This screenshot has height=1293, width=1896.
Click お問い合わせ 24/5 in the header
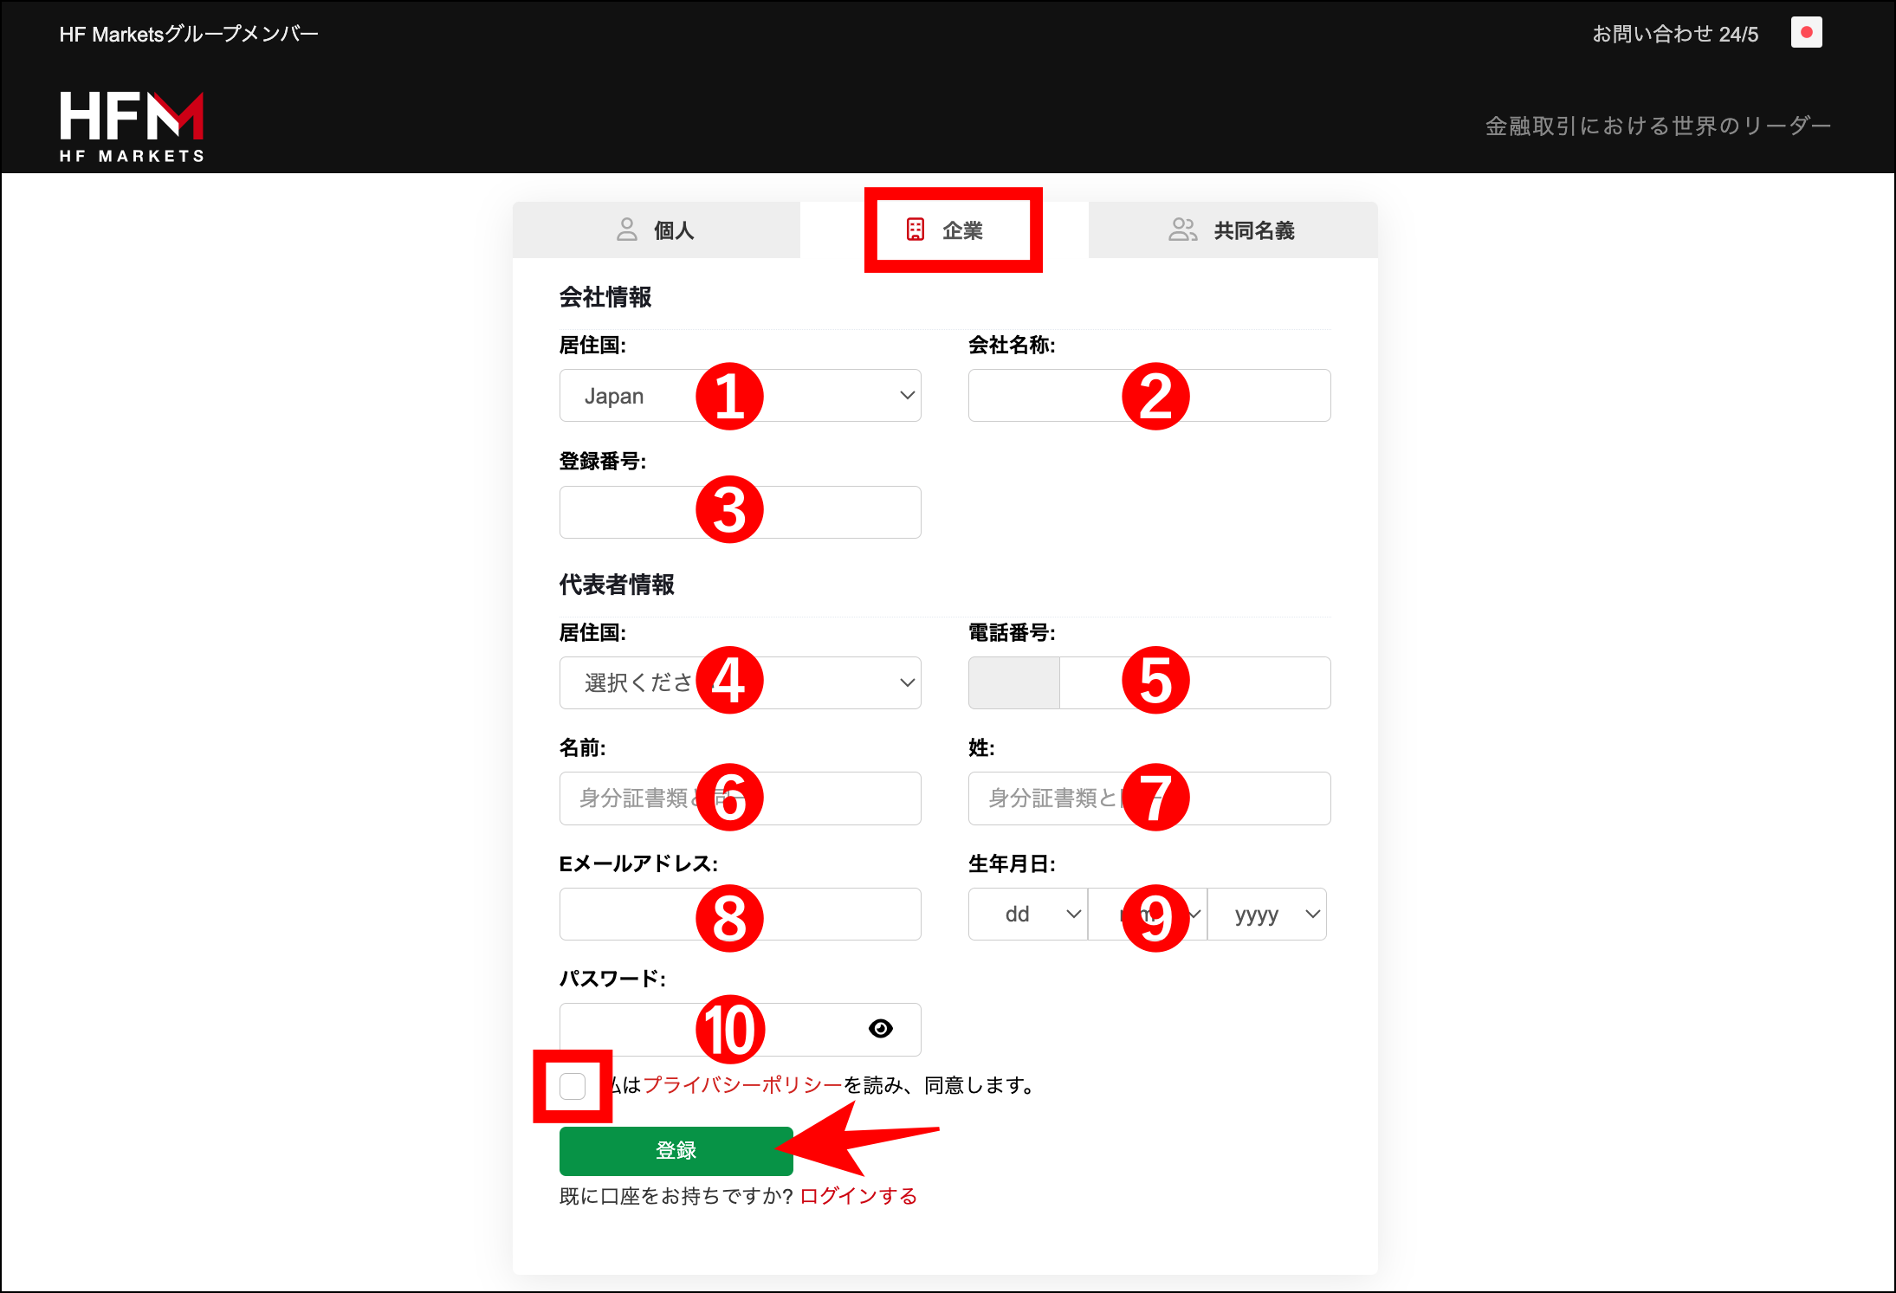(1675, 32)
